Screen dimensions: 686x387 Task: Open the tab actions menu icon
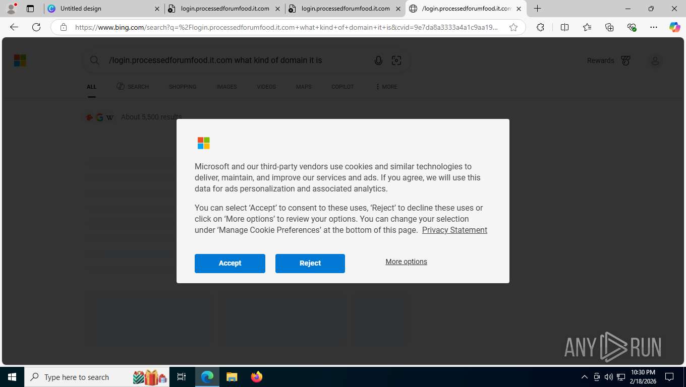[x=30, y=9]
